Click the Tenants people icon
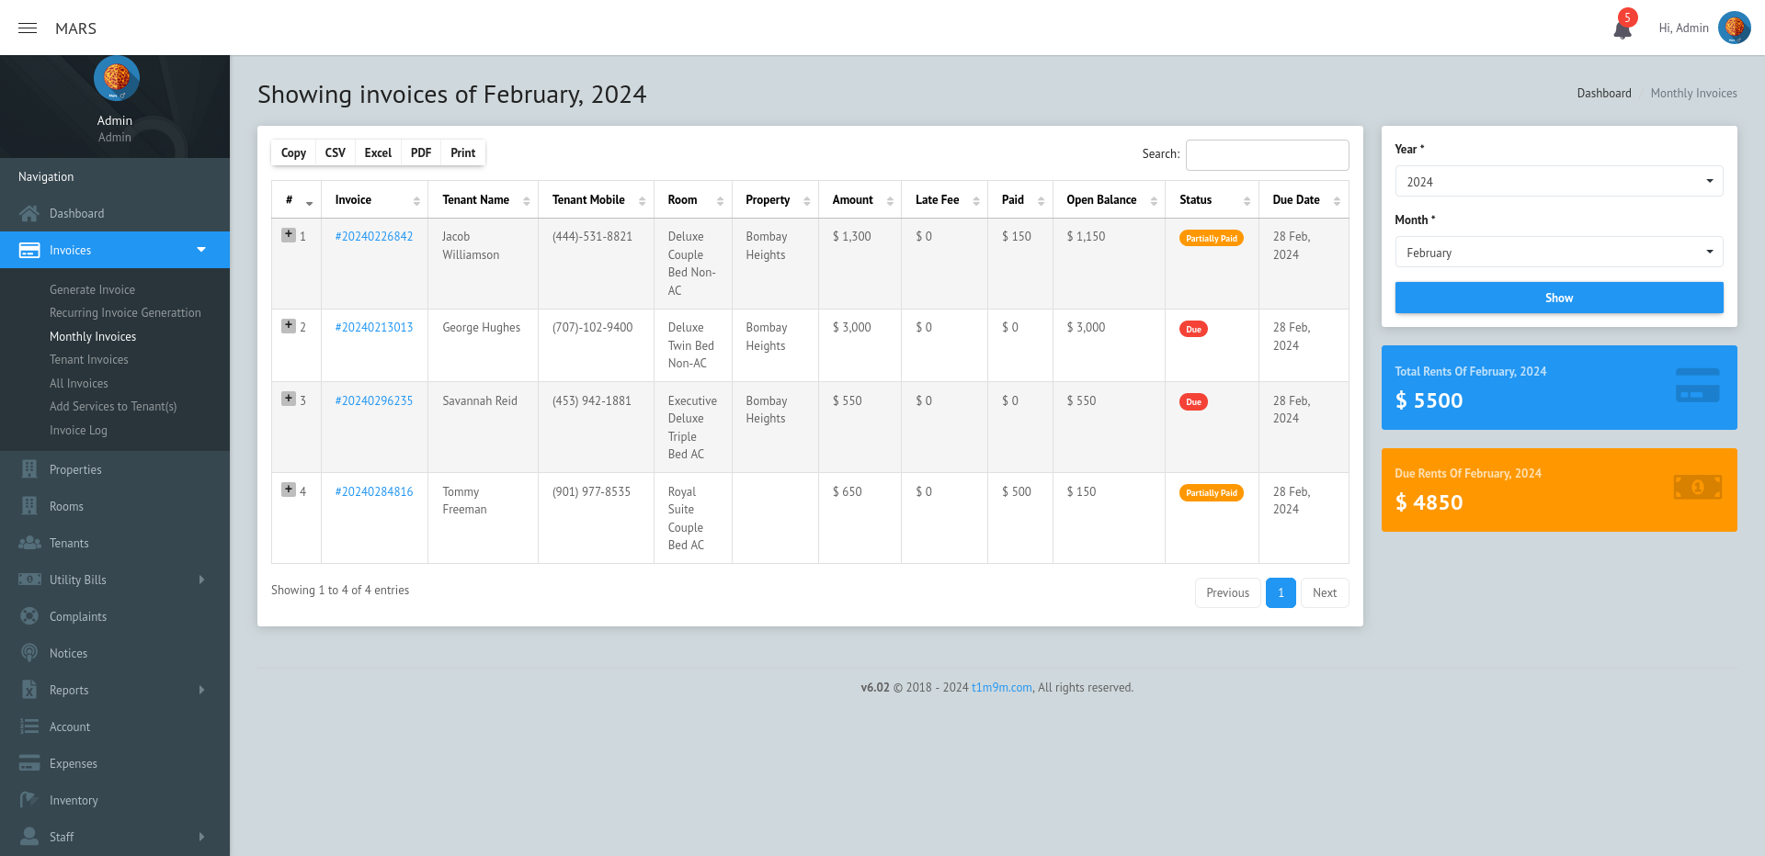This screenshot has width=1765, height=856. tap(29, 543)
